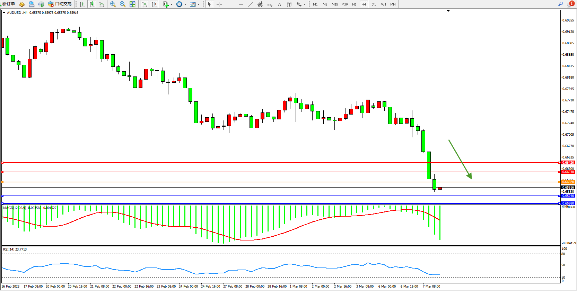Expand the arrows objects dropdown
This screenshot has height=291, width=577.
(x=305, y=4)
